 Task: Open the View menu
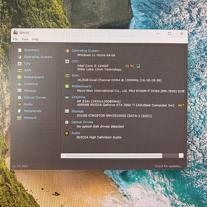25,39
